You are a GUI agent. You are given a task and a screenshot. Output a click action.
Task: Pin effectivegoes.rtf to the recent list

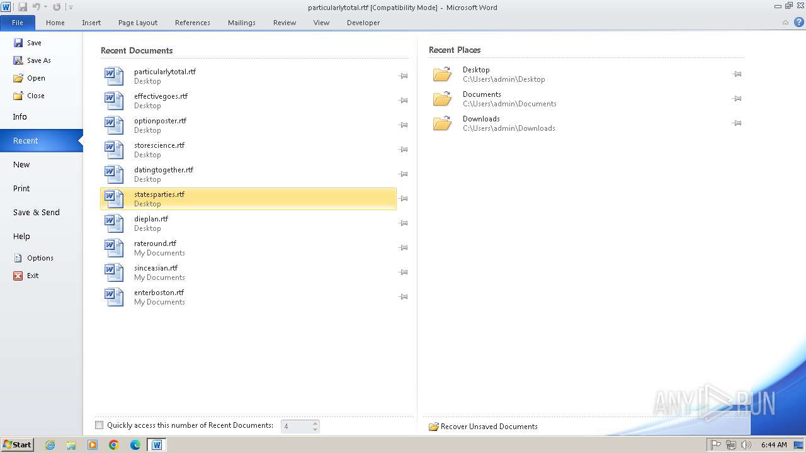tap(403, 101)
